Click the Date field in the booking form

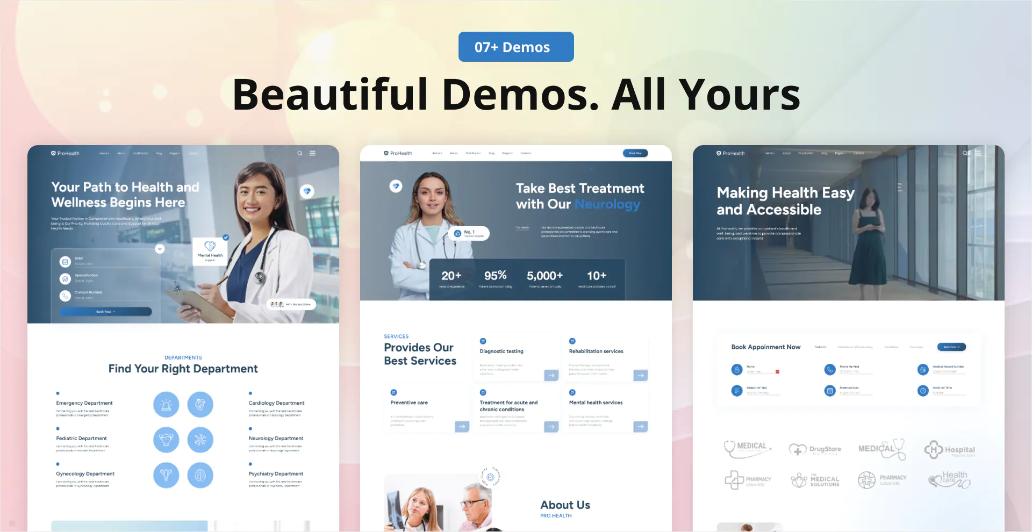tap(107, 261)
